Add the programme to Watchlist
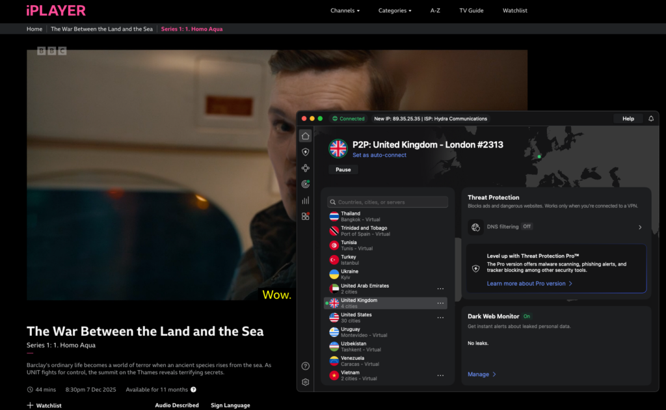Image resolution: width=666 pixels, height=410 pixels. click(x=44, y=405)
